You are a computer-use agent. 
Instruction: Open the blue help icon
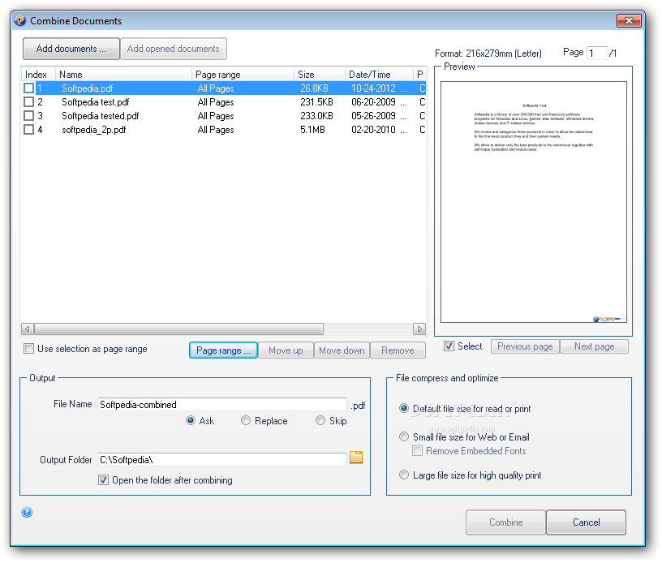(27, 512)
